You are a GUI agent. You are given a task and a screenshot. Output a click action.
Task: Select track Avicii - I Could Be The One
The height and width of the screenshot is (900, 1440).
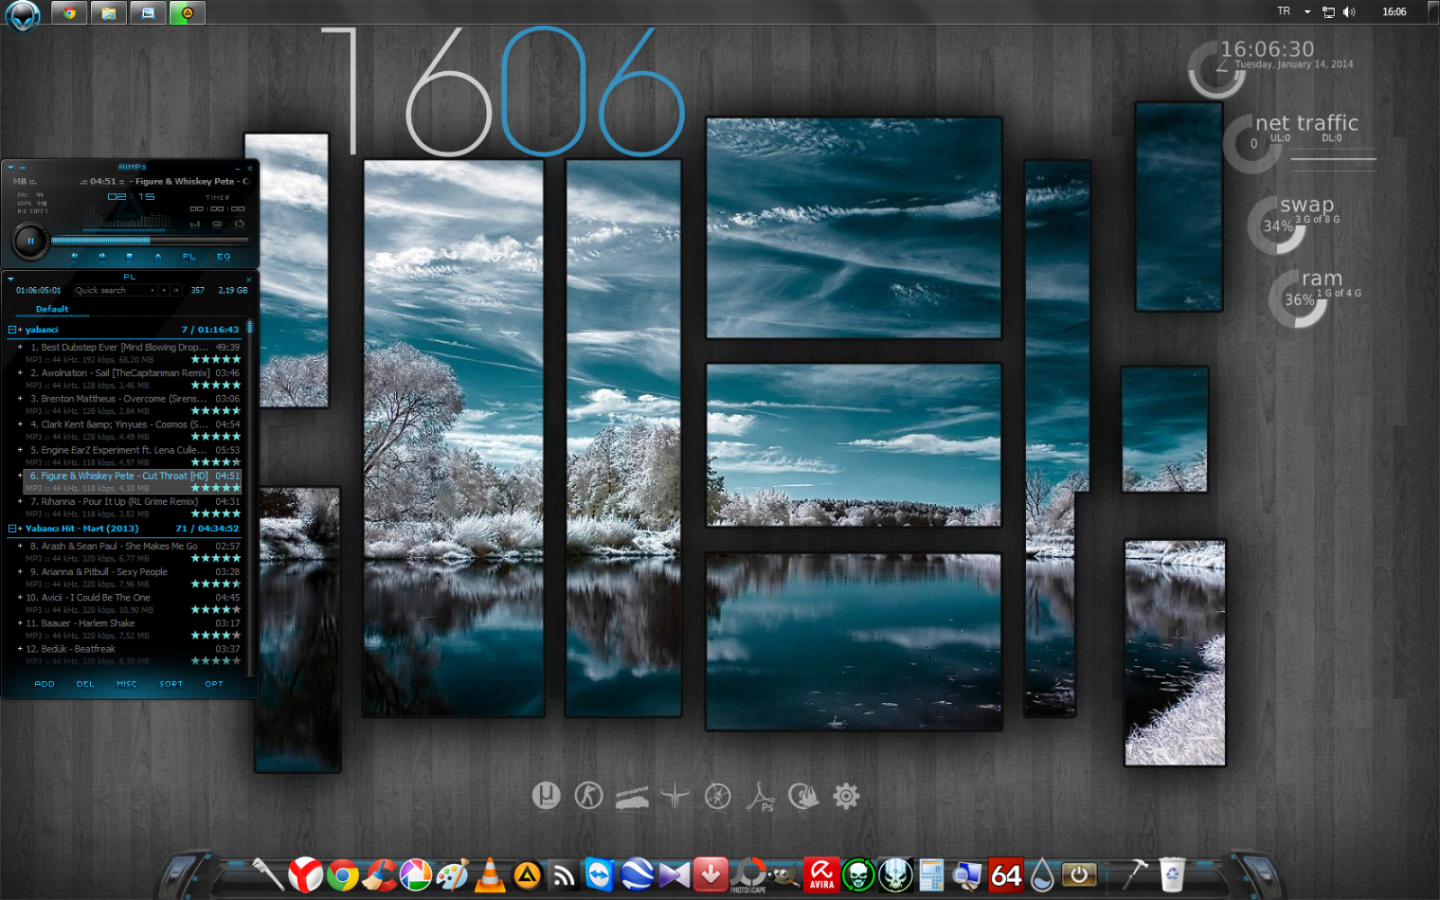131,603
